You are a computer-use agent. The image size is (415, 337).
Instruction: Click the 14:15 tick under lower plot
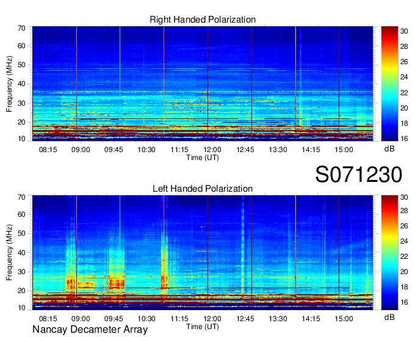click(311, 319)
